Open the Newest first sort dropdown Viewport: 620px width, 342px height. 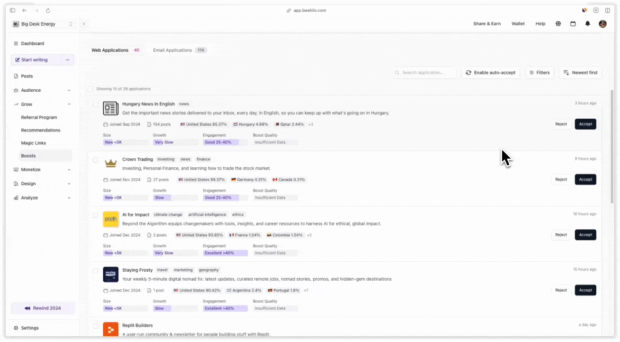click(580, 73)
